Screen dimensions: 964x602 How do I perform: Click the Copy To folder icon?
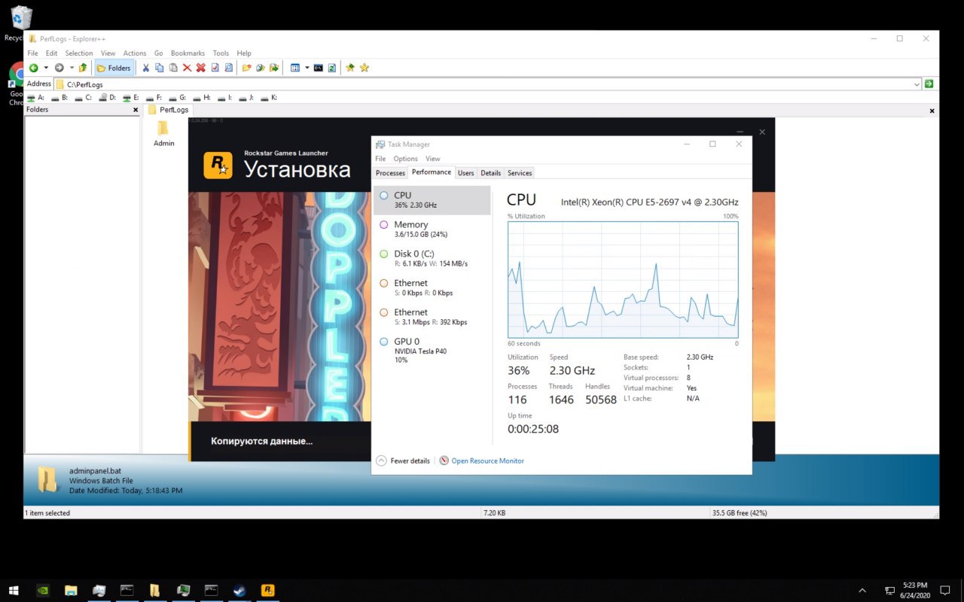(261, 68)
